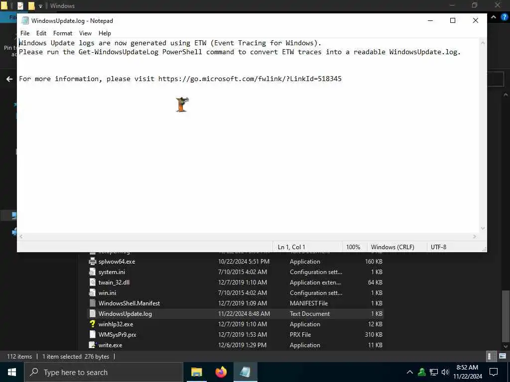The image size is (510, 382).
Task: Select win.ini file icon in Explorer
Action: click(x=92, y=292)
